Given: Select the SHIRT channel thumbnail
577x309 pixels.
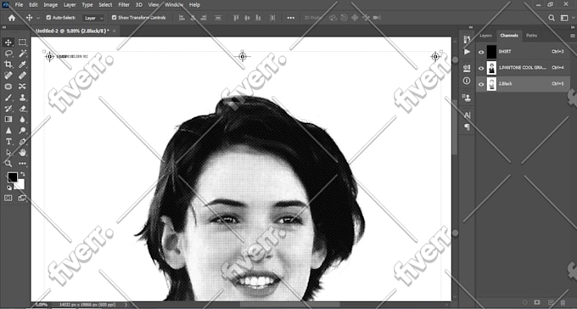Looking at the screenshot, I should coord(491,52).
